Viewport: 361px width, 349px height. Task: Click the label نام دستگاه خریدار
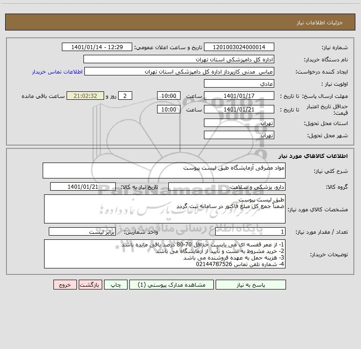[x=326, y=60]
